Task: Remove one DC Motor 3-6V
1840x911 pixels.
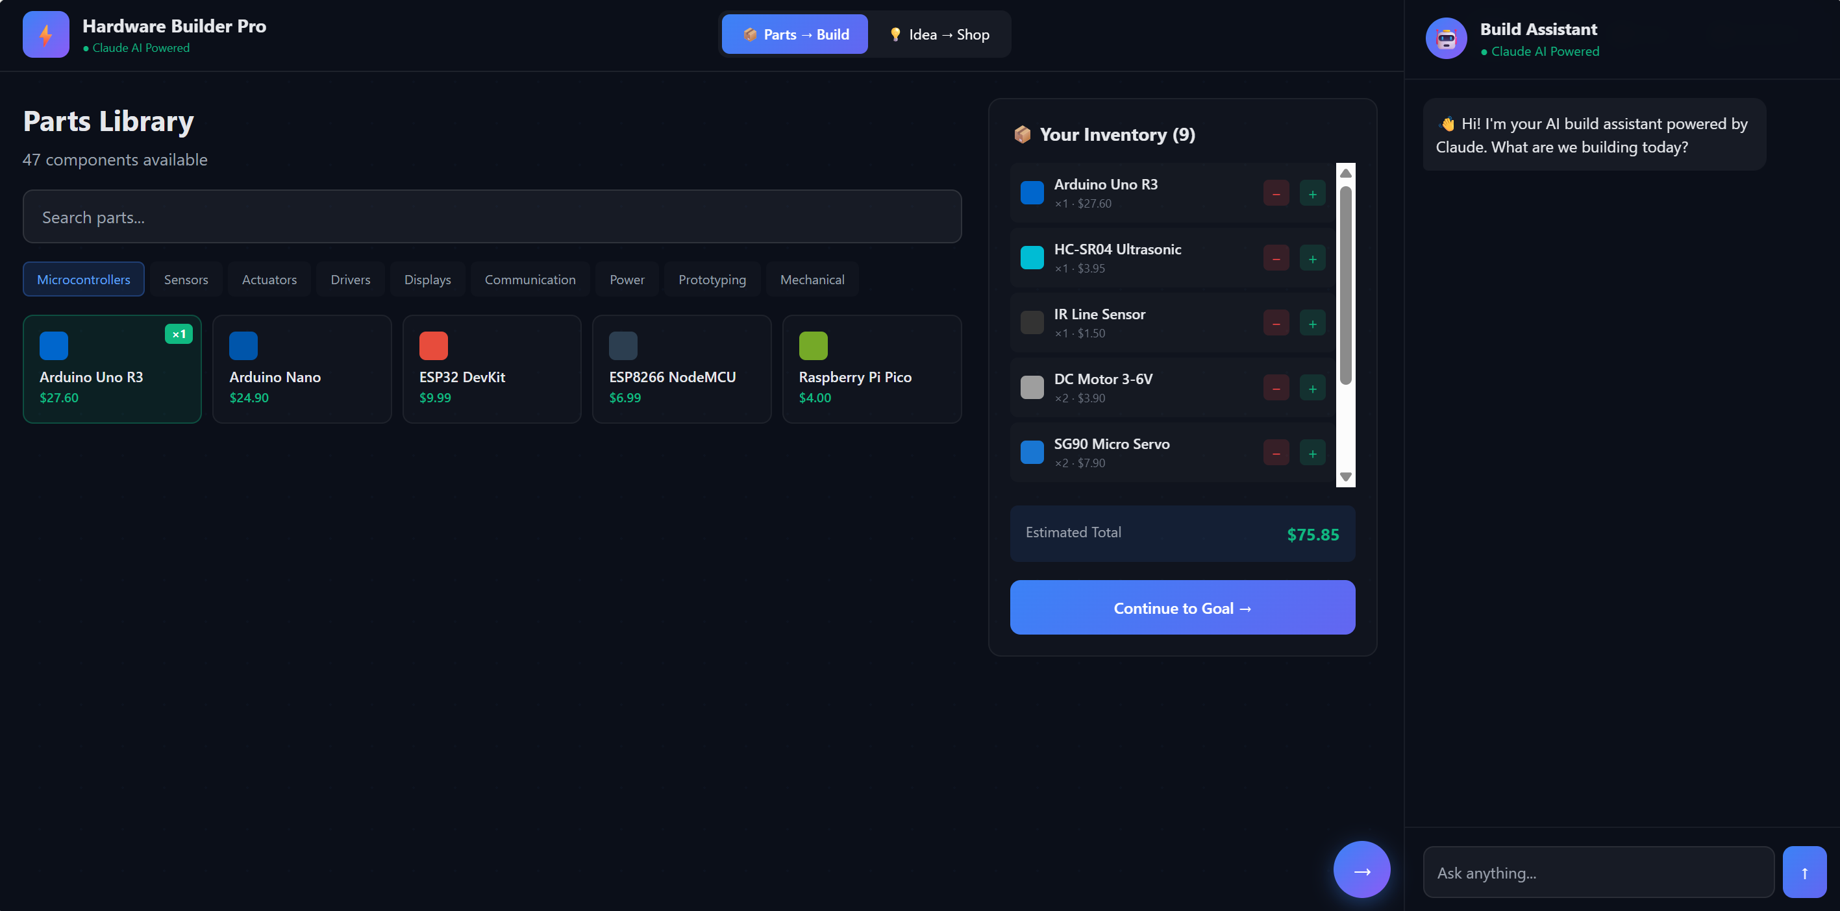Action: [x=1275, y=389]
